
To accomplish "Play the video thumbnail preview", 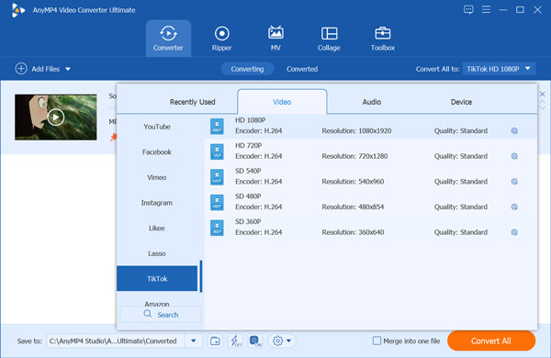I will 56,117.
